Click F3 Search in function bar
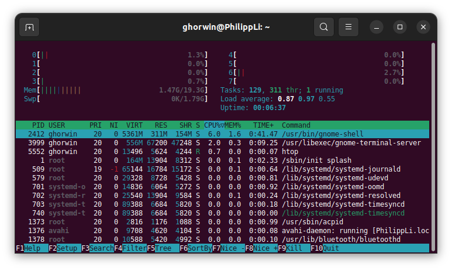 point(97,248)
